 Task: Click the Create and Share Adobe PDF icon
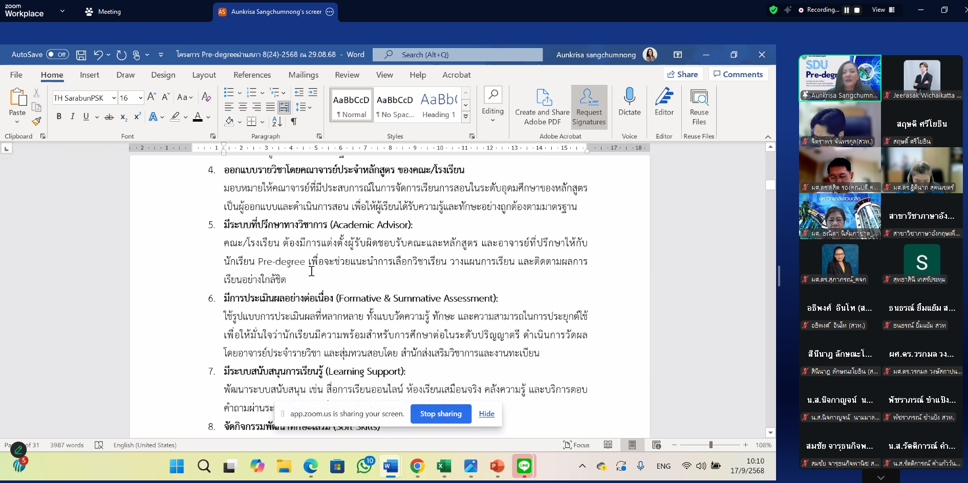point(542,97)
